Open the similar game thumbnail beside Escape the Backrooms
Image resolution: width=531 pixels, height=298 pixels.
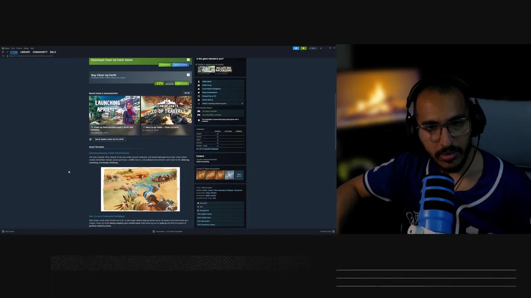(x=206, y=69)
